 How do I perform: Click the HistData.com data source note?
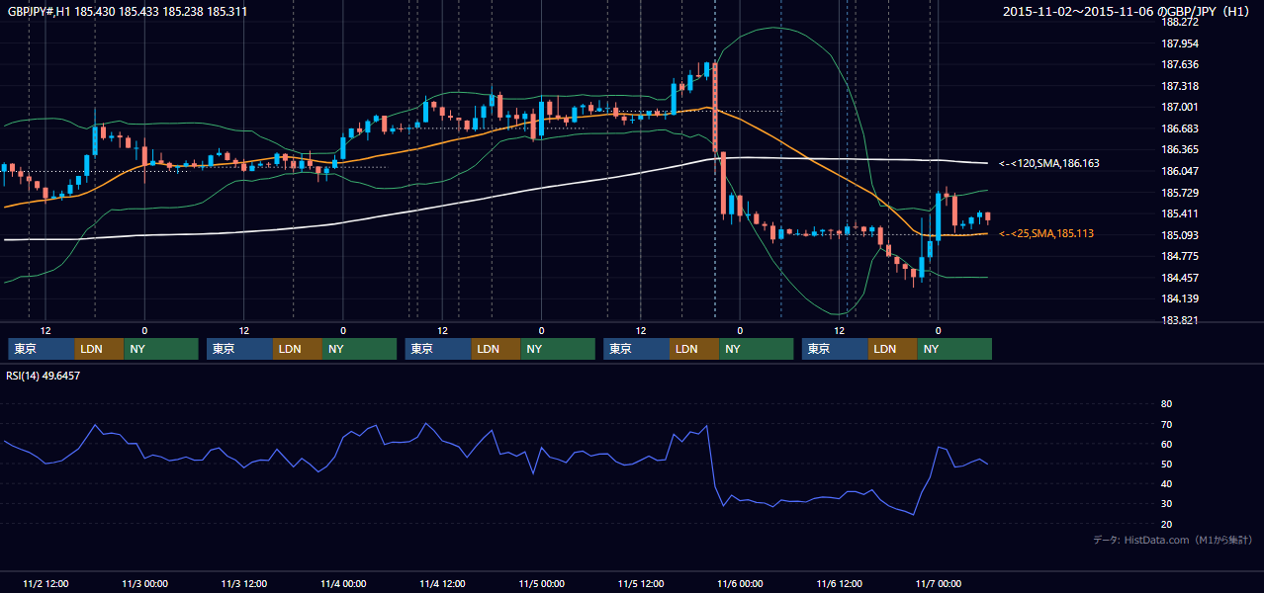pyautogui.click(x=1173, y=540)
